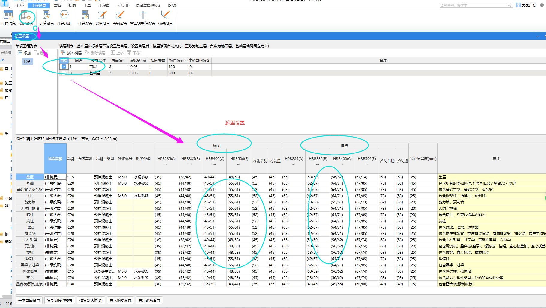The image size is (546, 308).
Task: Select the 墙 item in the navigation tree
Action: tap(7, 133)
